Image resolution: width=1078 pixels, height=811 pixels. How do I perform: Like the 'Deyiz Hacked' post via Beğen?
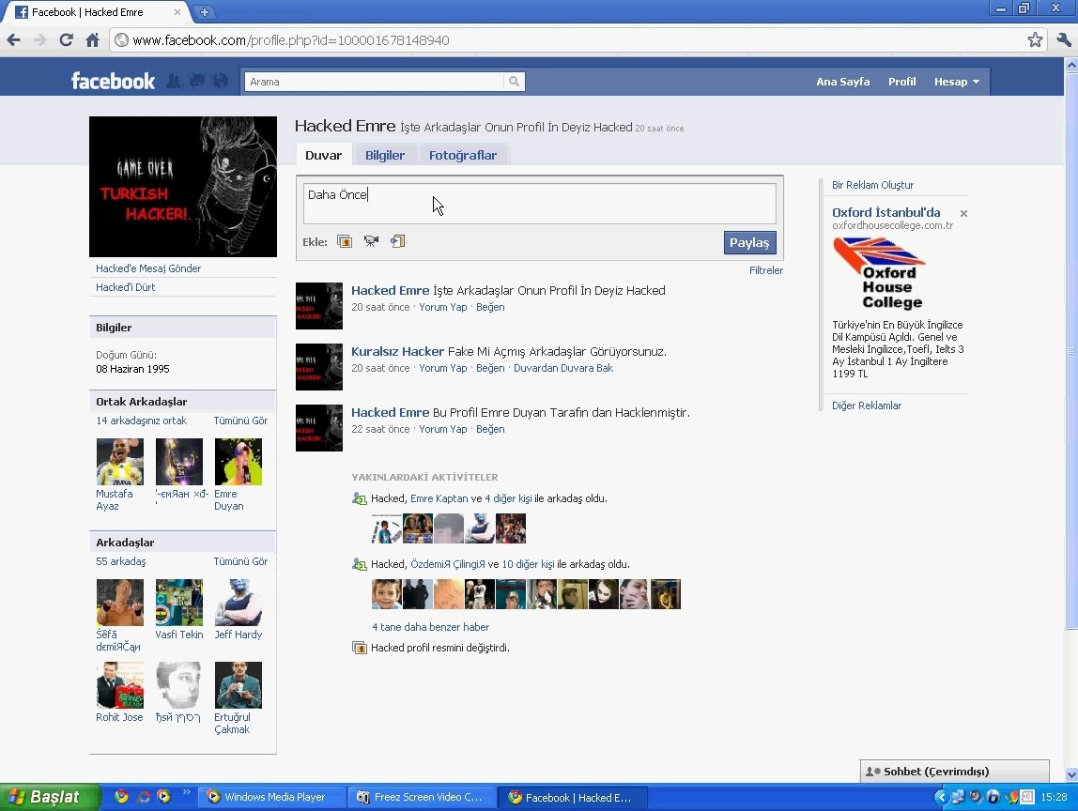click(x=490, y=307)
